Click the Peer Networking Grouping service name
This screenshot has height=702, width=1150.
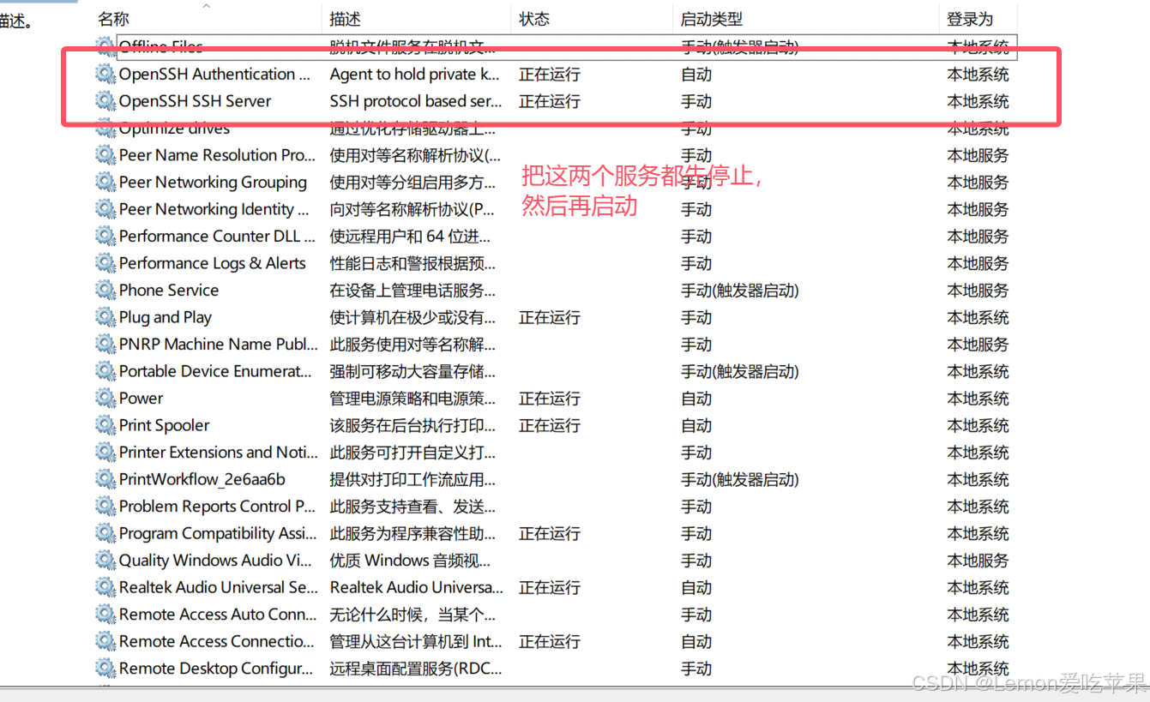coord(213,183)
